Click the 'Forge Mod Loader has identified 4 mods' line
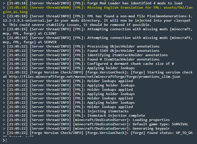The width and height of the screenshot is (197, 144). [93, 3]
